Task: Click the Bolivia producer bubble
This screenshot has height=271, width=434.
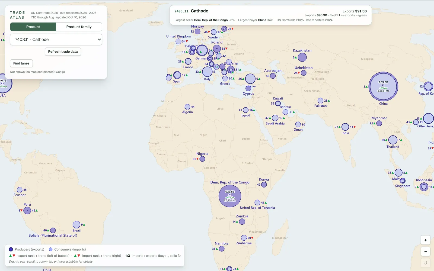Action: pos(53,230)
